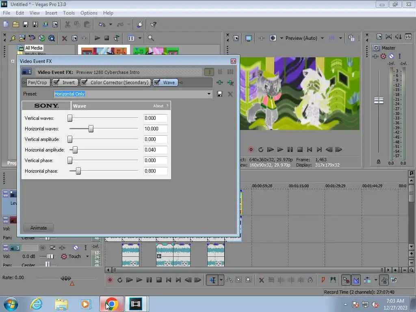The width and height of the screenshot is (416, 312).
Task: Start media preview in Project Media toolbar
Action: [x=97, y=38]
